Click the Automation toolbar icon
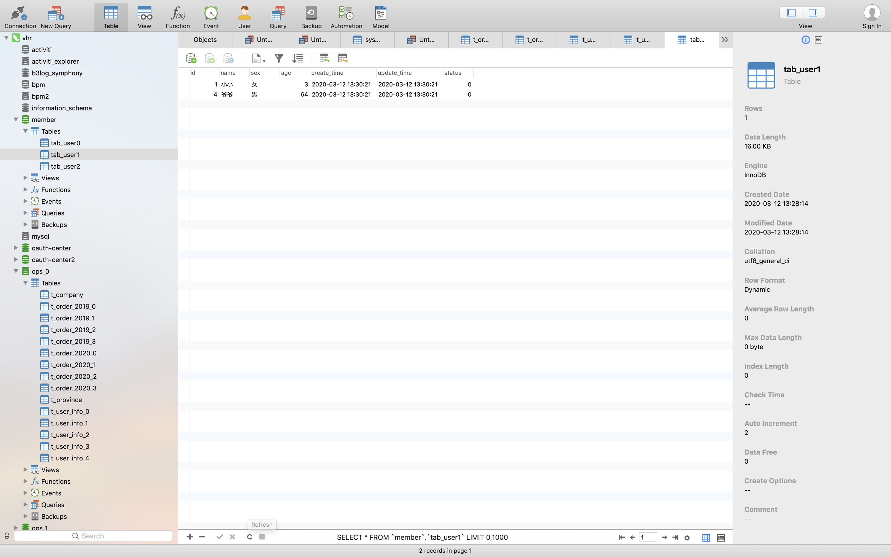The height and width of the screenshot is (557, 891). (x=346, y=17)
